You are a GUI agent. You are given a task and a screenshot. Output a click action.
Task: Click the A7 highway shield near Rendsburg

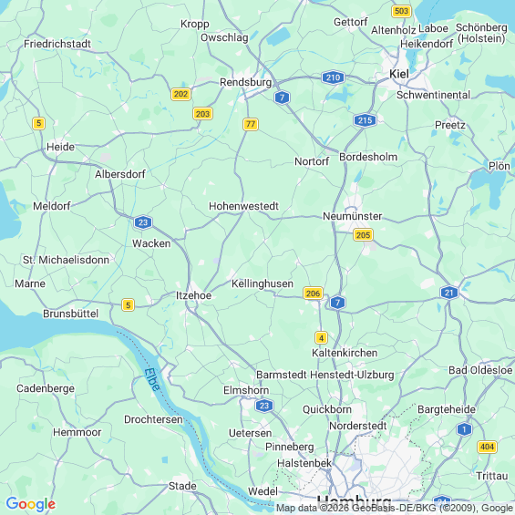[282, 98]
